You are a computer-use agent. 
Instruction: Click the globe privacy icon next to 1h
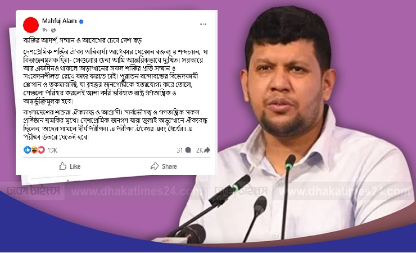point(53,30)
